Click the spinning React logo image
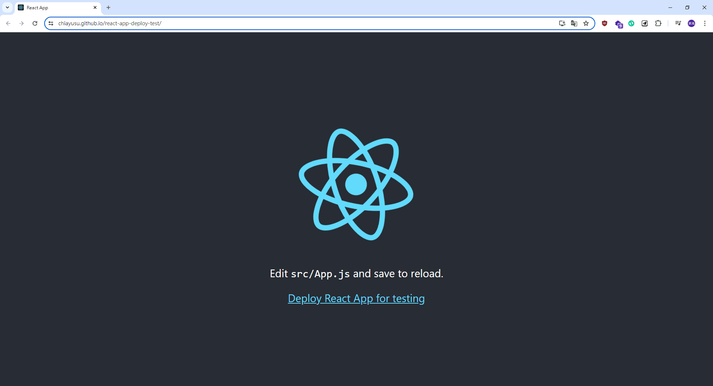The image size is (713, 386). pos(356,184)
